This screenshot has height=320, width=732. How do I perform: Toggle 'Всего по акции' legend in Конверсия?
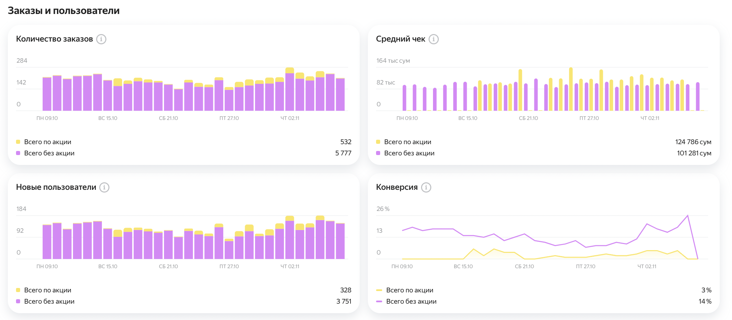(x=409, y=290)
